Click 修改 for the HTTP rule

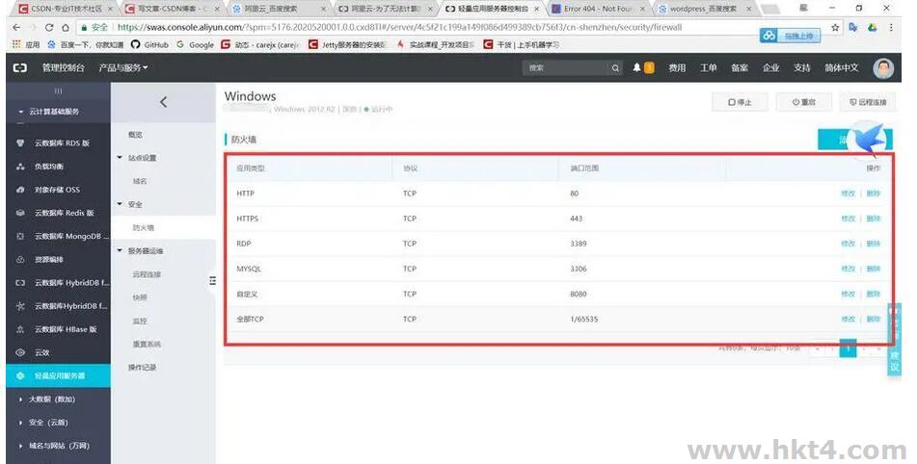point(848,193)
